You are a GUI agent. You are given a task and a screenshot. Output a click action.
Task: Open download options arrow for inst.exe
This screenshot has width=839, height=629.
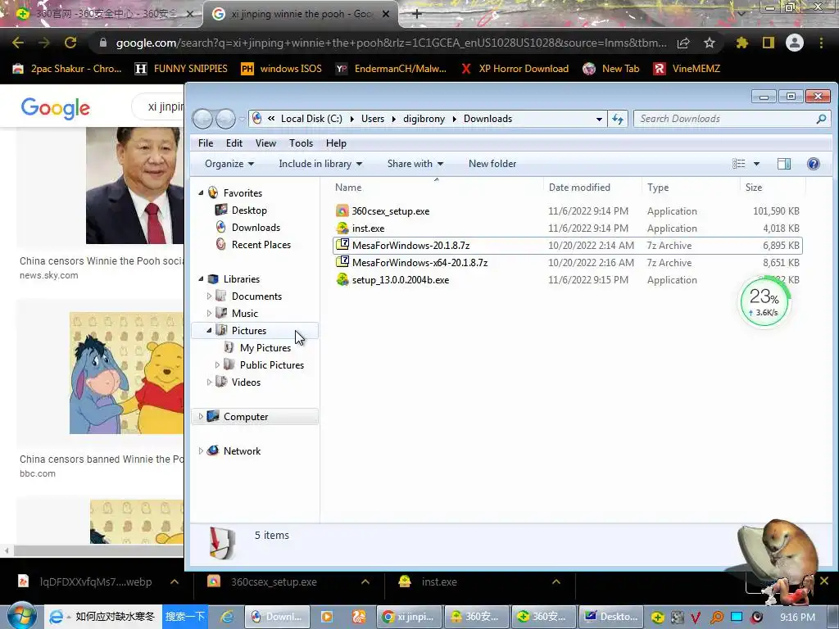[x=556, y=581]
